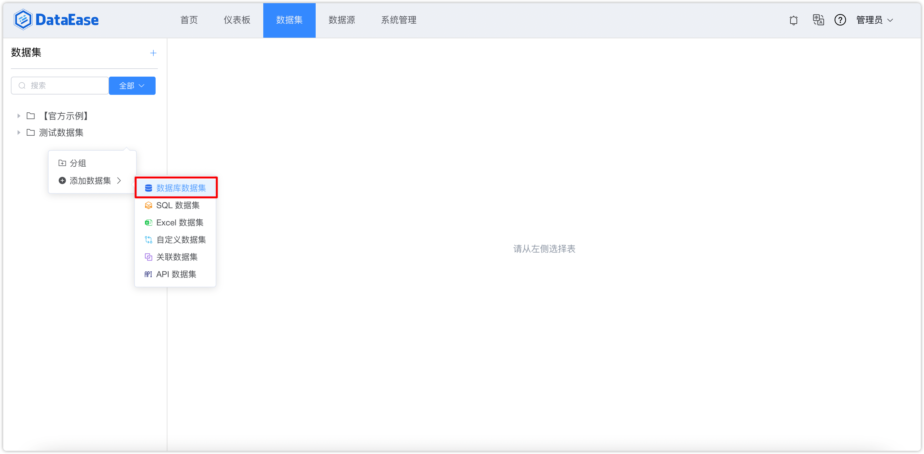Switch to the 数据源 tab
The height and width of the screenshot is (454, 924).
click(341, 20)
